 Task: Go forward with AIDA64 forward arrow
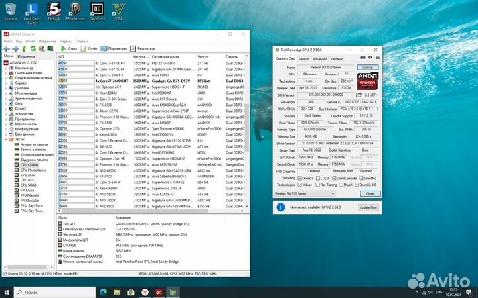click(15, 48)
